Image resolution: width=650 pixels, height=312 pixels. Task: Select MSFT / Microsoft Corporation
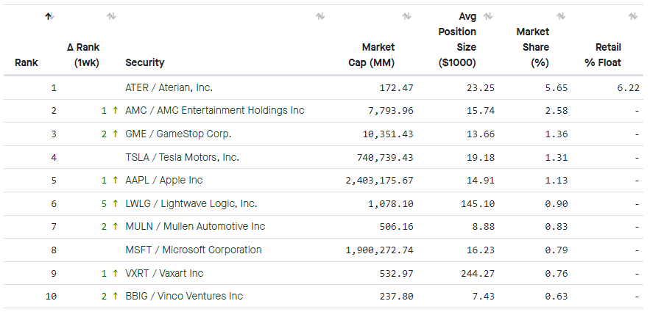tap(193, 250)
